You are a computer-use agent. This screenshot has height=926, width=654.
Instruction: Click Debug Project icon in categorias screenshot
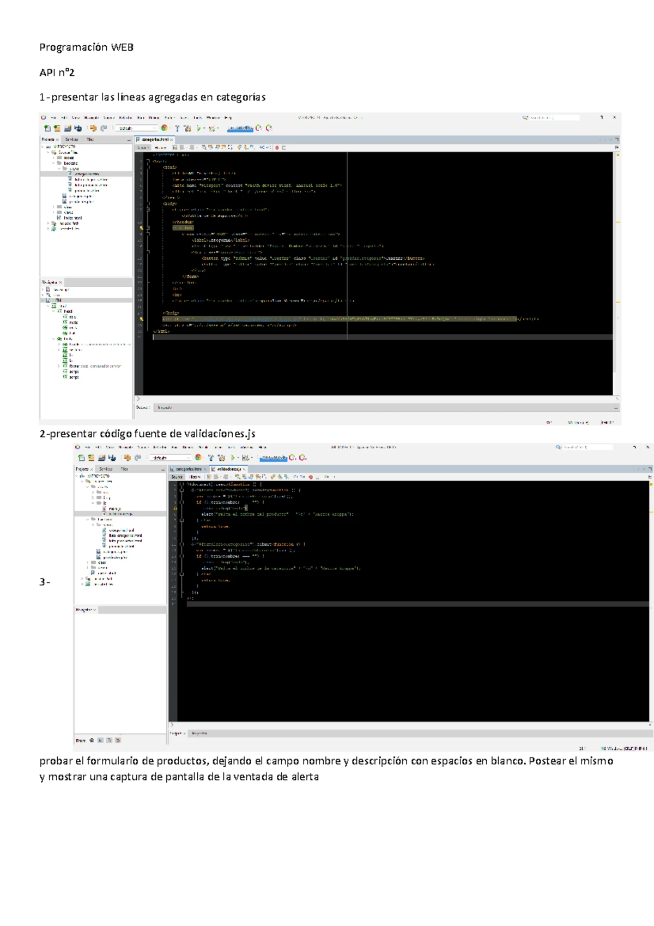(211, 128)
